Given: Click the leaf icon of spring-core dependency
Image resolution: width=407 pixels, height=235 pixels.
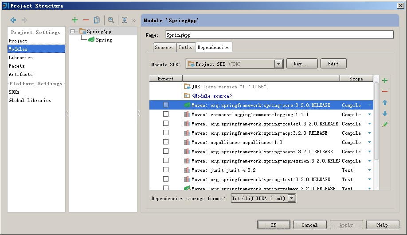Looking at the screenshot, I should click(187, 105).
